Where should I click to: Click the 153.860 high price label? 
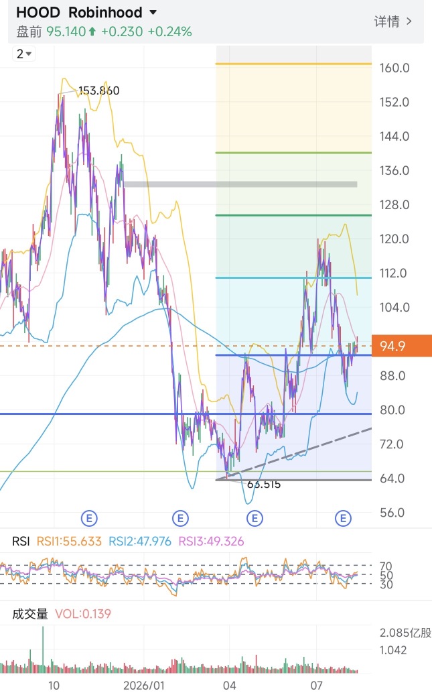(x=99, y=90)
